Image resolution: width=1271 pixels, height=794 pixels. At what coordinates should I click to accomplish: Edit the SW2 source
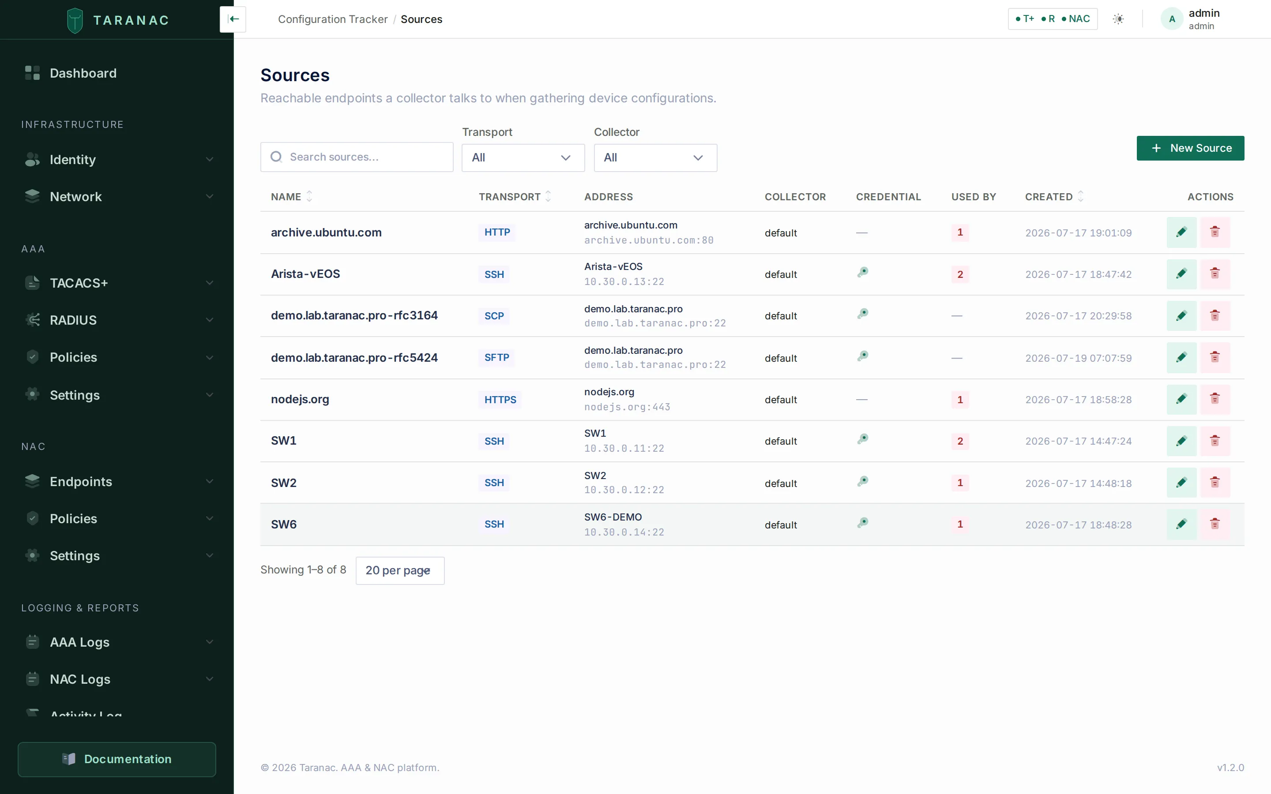pyautogui.click(x=1181, y=483)
